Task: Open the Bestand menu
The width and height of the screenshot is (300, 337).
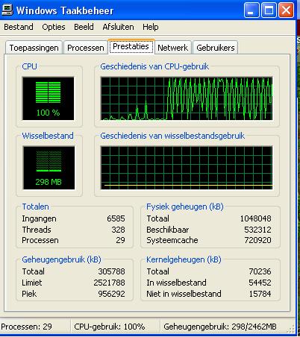Action: click(x=19, y=27)
